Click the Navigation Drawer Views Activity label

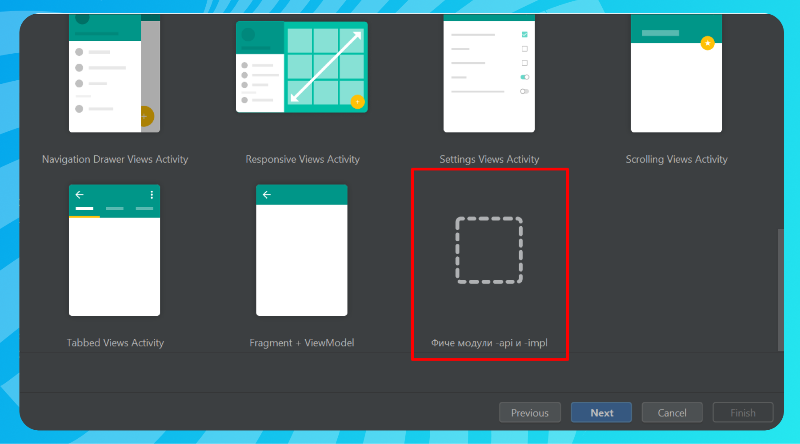(115, 159)
